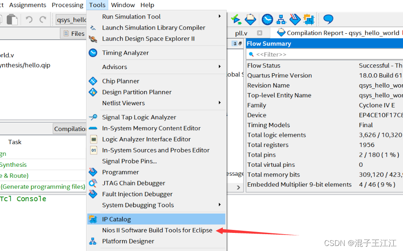Open the Processing menu

click(x=68, y=5)
